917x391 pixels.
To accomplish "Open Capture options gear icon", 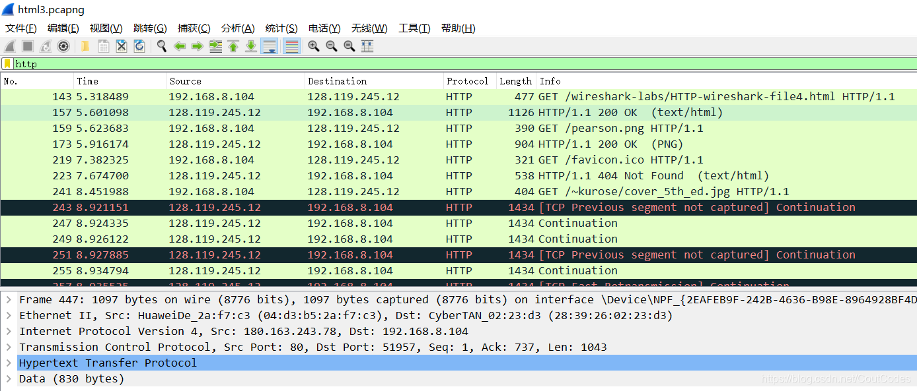I will pos(63,46).
